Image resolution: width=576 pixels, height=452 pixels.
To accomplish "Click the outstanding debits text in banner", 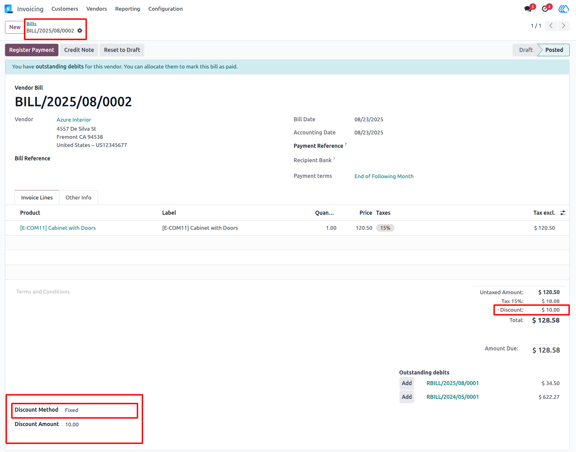I will (x=60, y=67).
